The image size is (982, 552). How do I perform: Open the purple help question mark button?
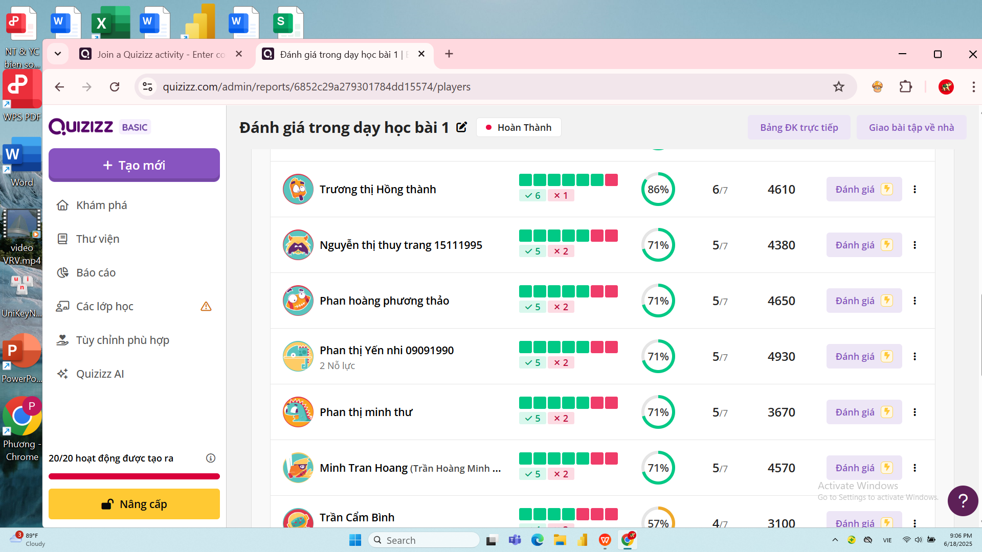[963, 501]
